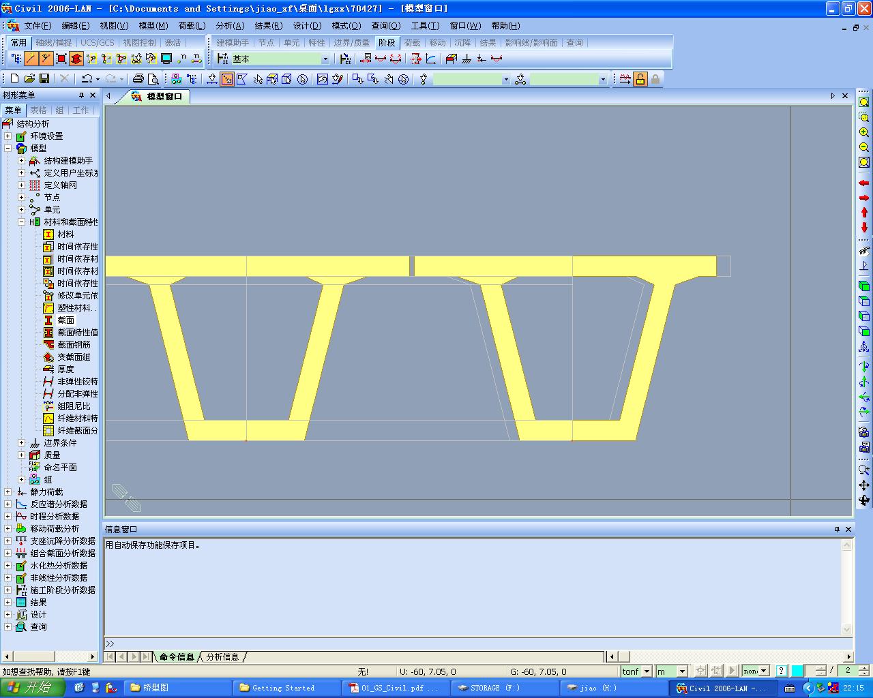Click the Zoom In magnifier icon

pyautogui.click(x=864, y=132)
